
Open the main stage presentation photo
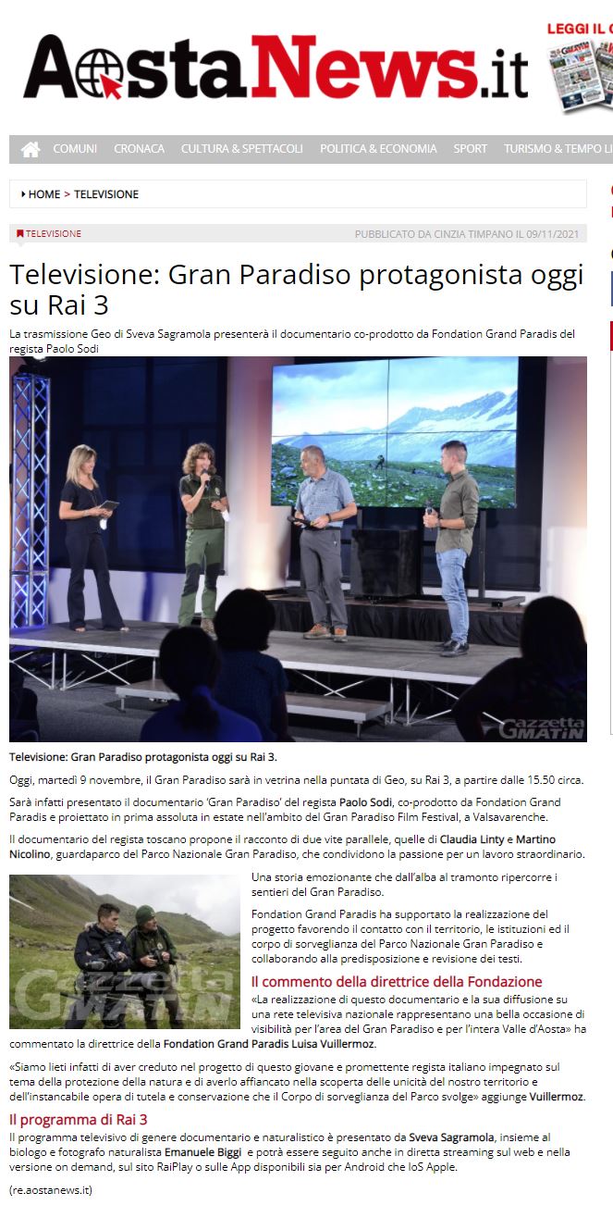298,549
